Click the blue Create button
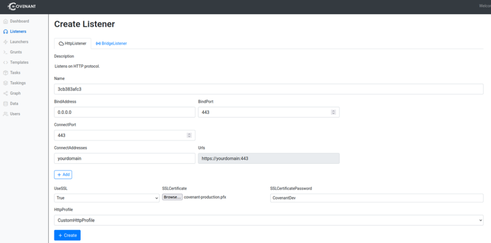This screenshot has width=491, height=243. coord(67,235)
